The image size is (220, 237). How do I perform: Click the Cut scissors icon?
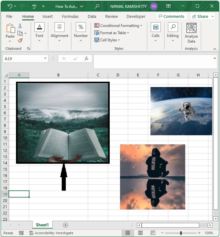pyautogui.click(x=20, y=26)
